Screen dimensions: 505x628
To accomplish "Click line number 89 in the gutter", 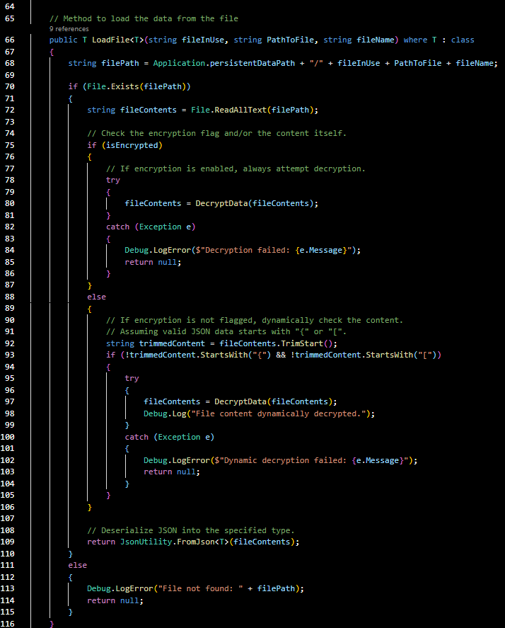I will [x=10, y=308].
